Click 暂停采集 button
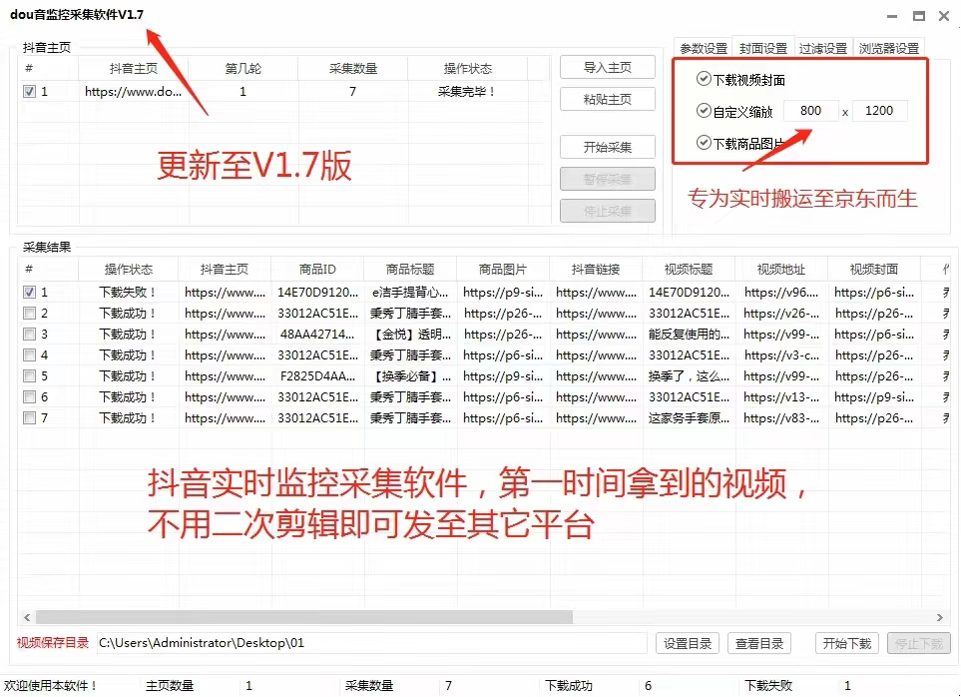The width and height of the screenshot is (961, 697). pyautogui.click(x=608, y=179)
